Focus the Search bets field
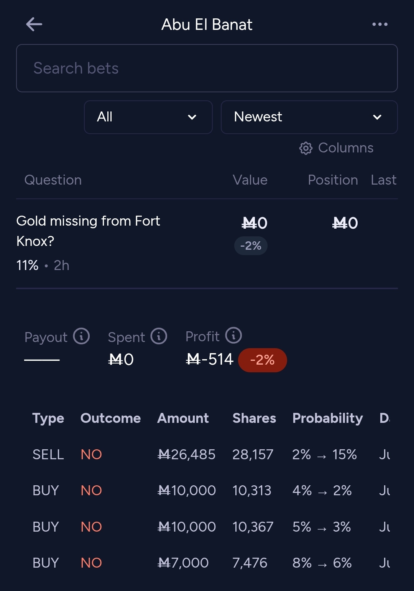Screen dimensions: 414x591 tap(207, 68)
